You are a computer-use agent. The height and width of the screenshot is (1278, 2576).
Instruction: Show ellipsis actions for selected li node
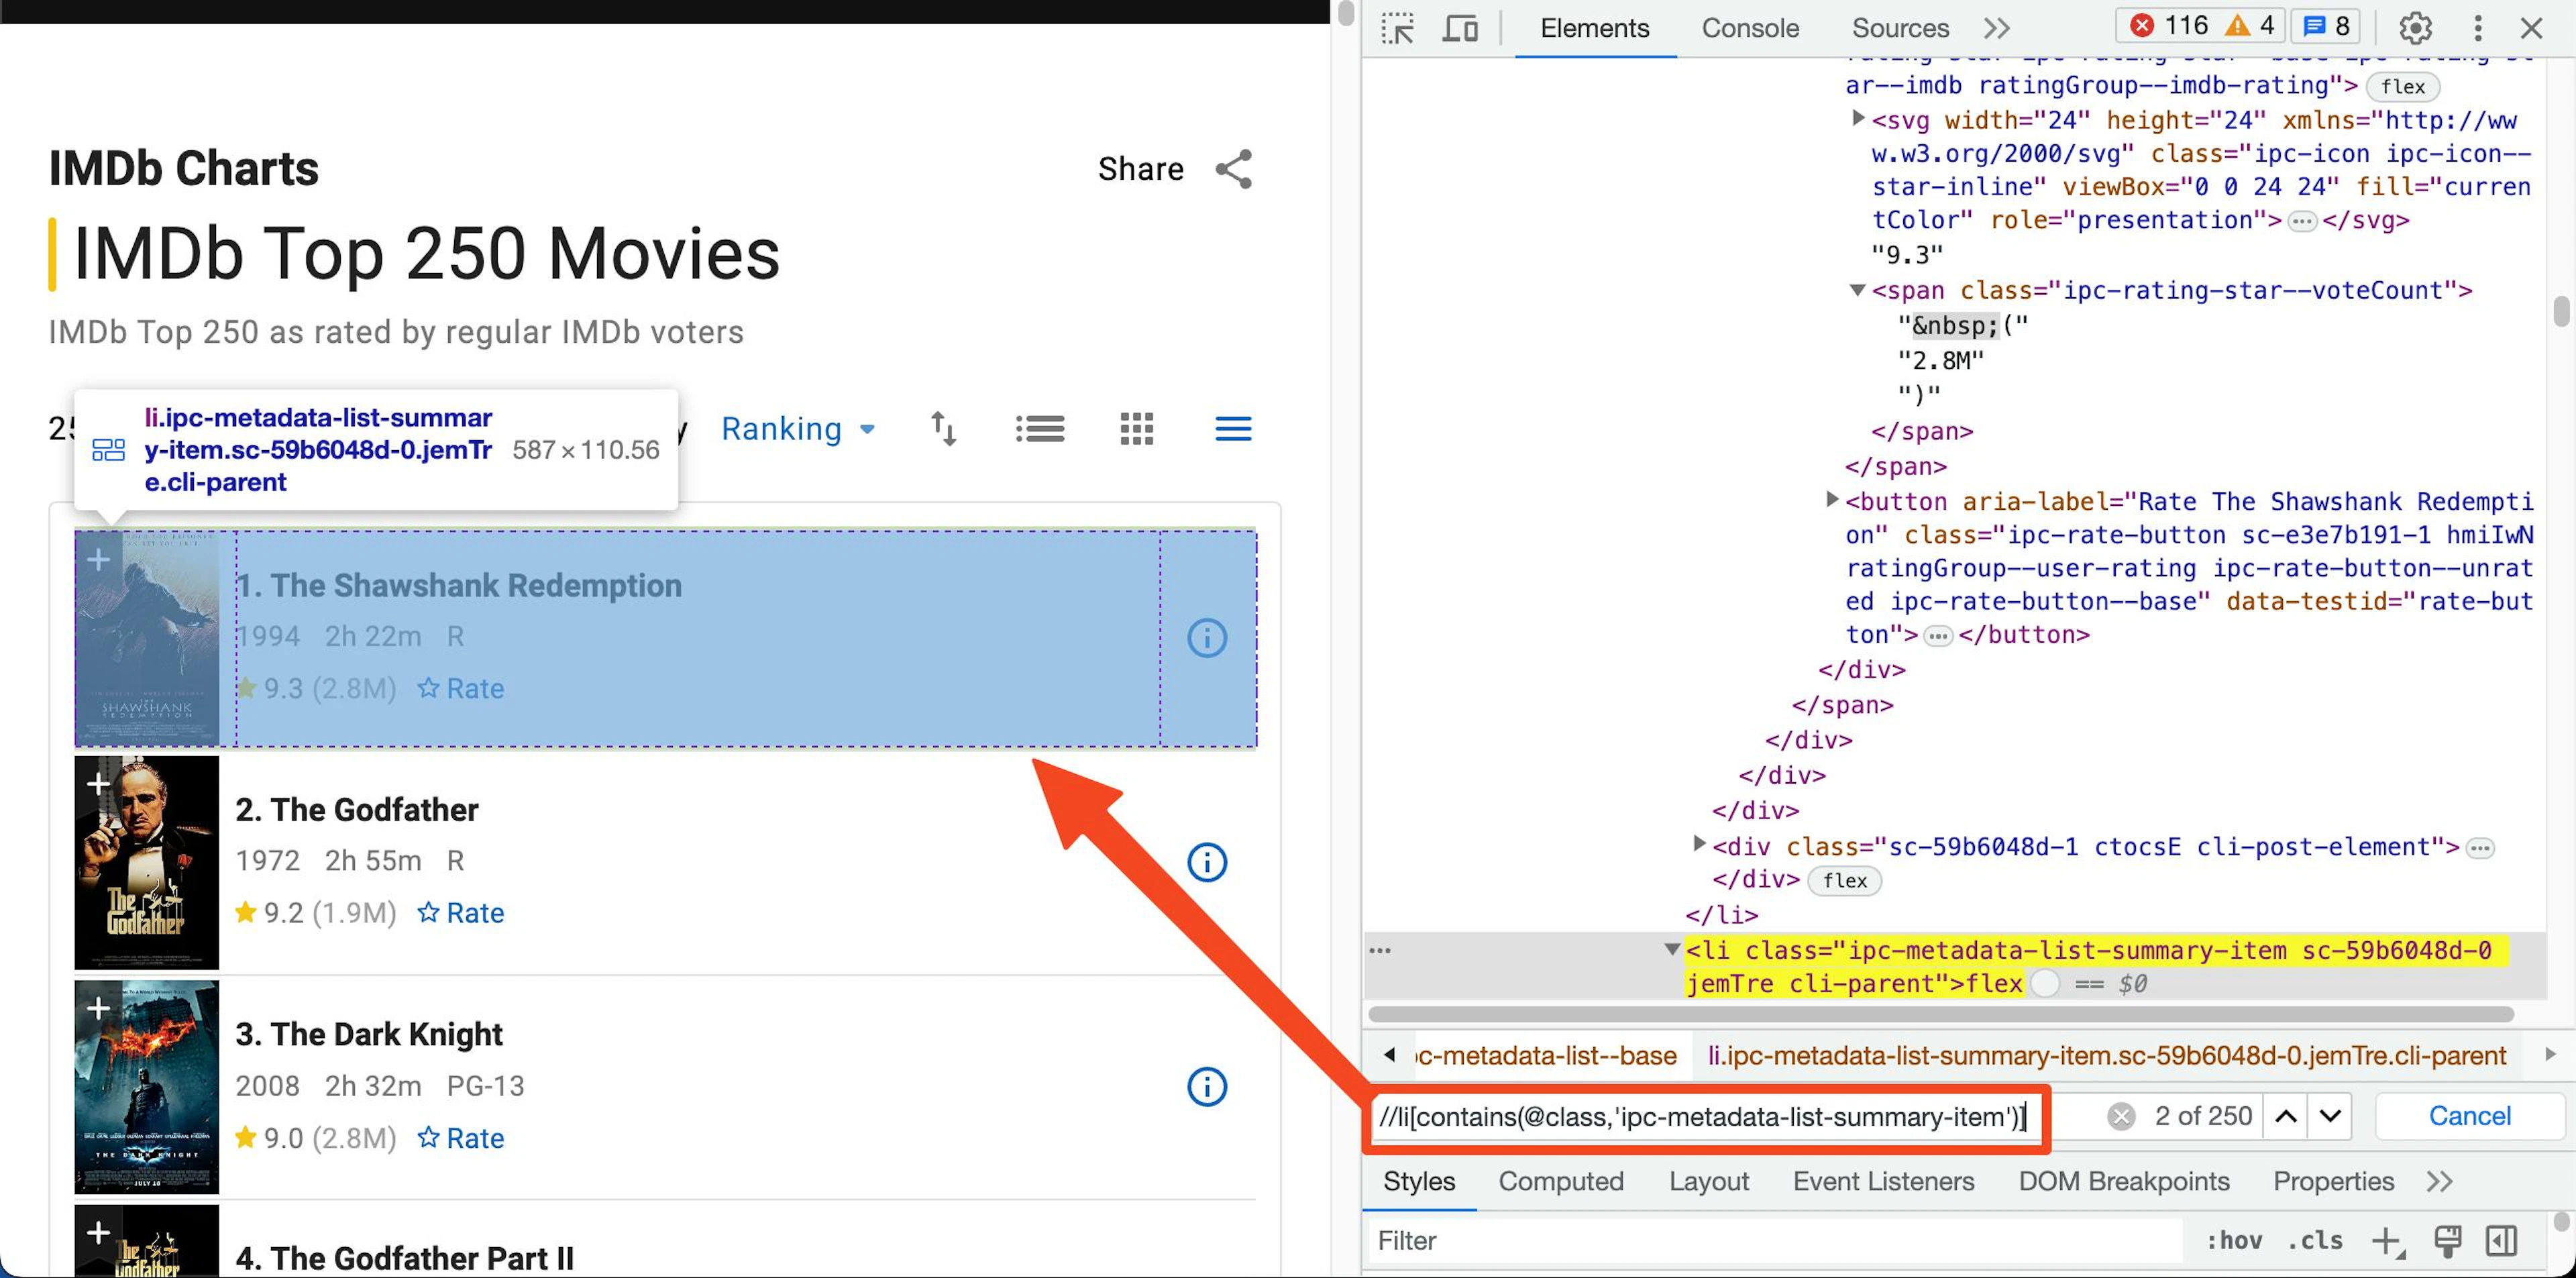(1380, 950)
